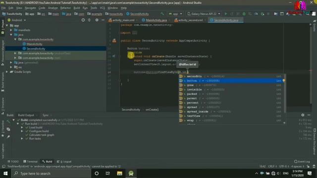Click the UTF-8 encoding status entry
This screenshot has width=317, height=178.
tap(284, 167)
